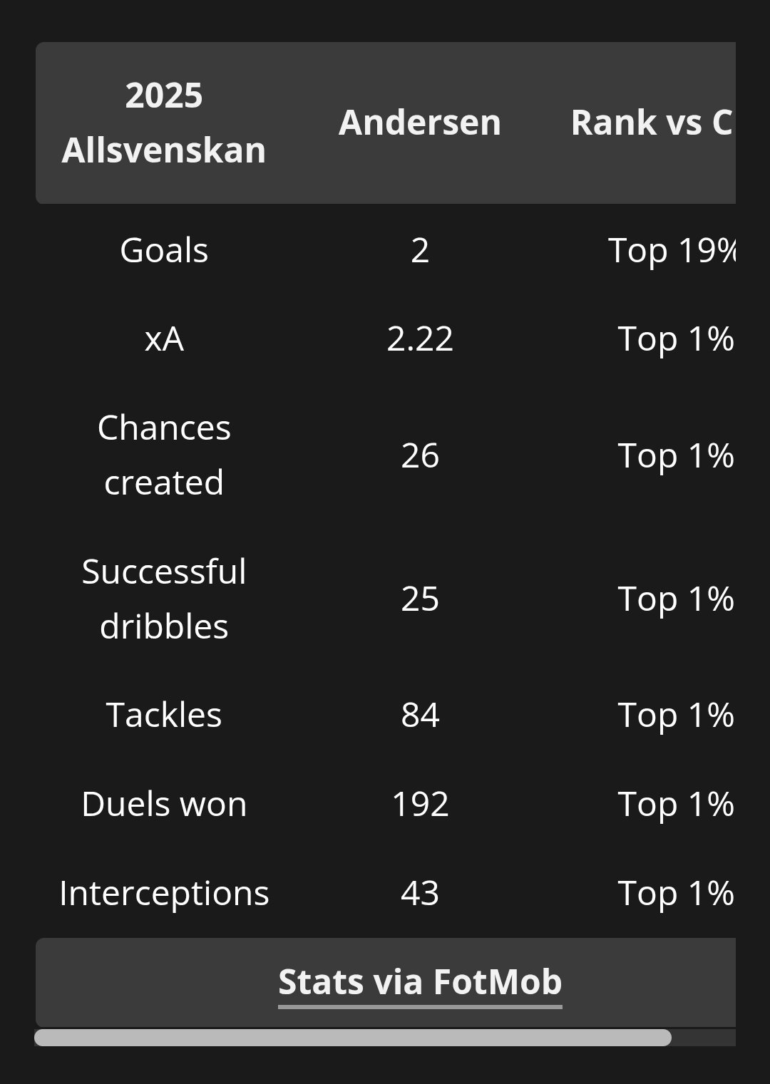Select the Duels won value 192

tap(420, 805)
